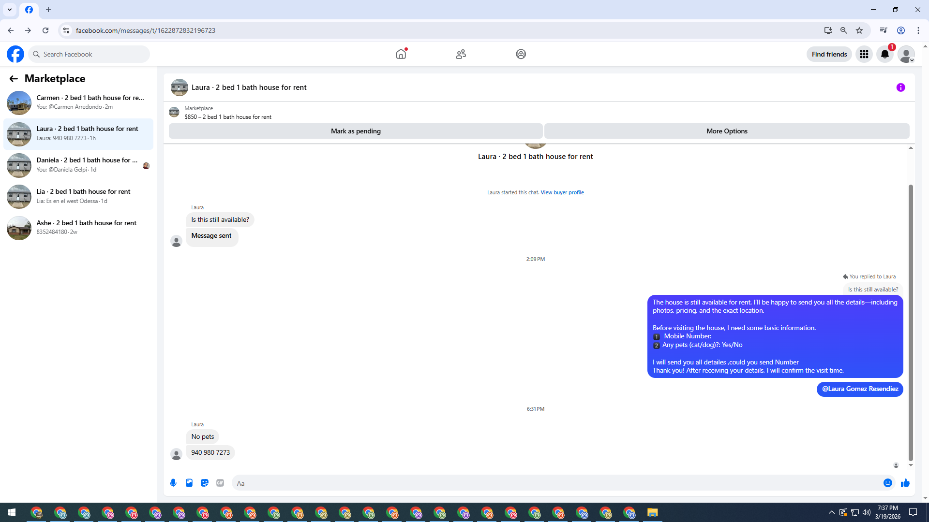Send a thumbs up like

905,483
